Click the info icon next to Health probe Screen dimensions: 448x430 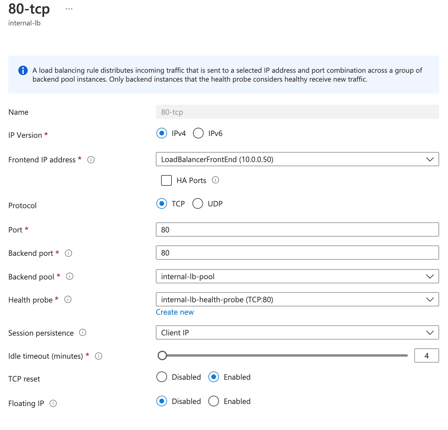[68, 299]
